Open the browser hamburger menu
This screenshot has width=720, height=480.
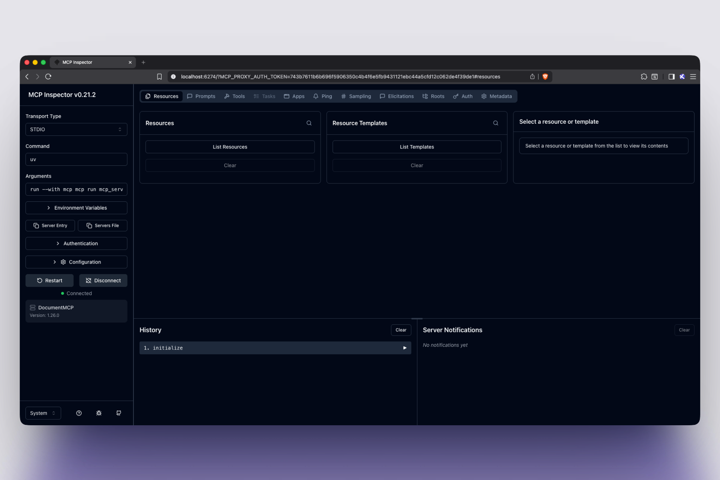tap(693, 76)
